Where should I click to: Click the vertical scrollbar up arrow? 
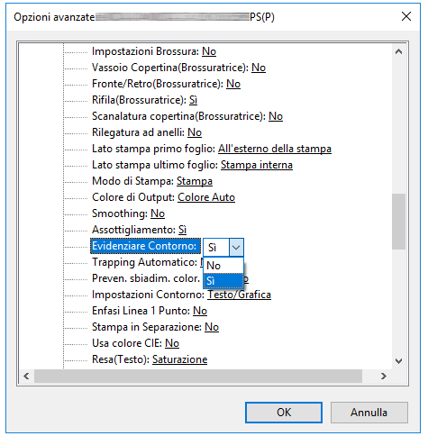point(398,51)
